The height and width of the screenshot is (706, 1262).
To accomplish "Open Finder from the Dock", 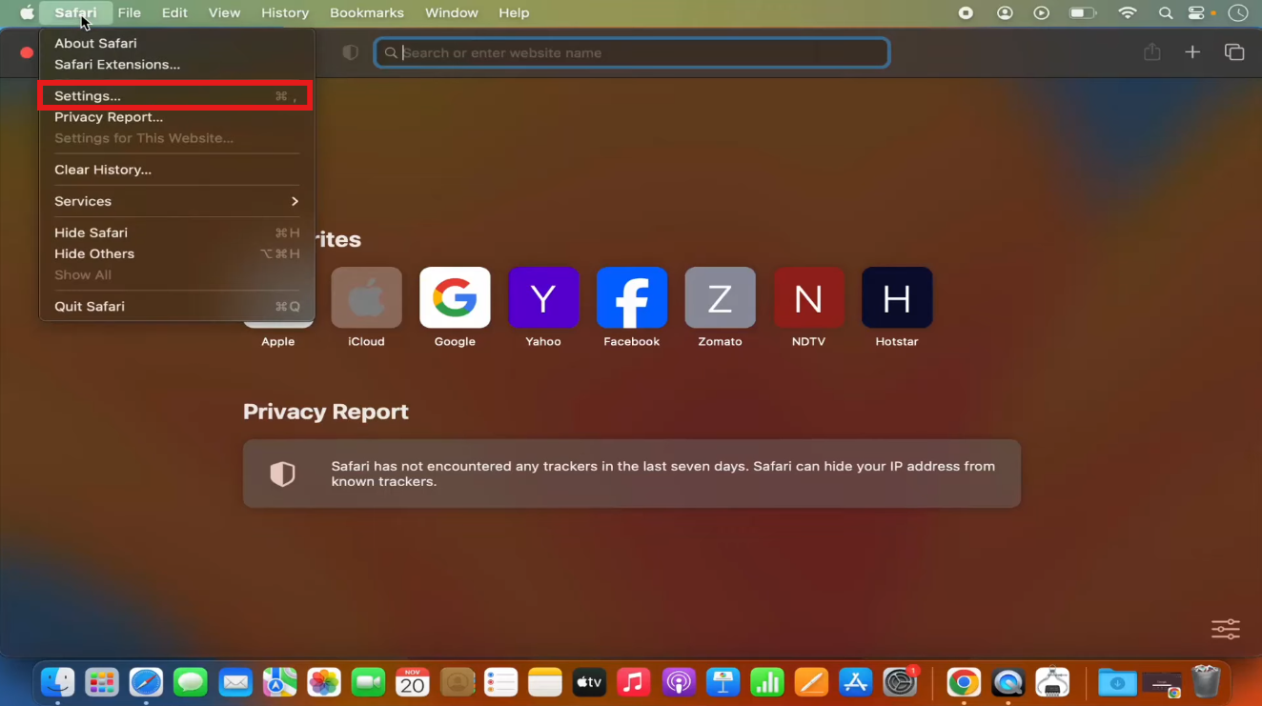I will [x=58, y=682].
